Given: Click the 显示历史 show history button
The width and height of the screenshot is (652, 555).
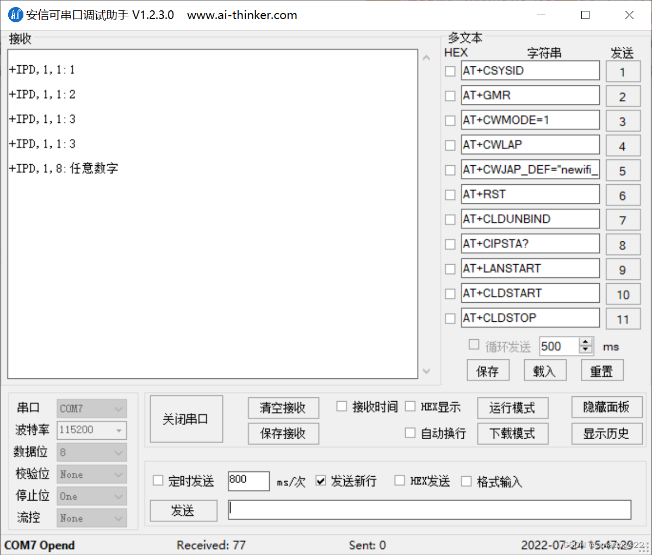Looking at the screenshot, I should [607, 434].
